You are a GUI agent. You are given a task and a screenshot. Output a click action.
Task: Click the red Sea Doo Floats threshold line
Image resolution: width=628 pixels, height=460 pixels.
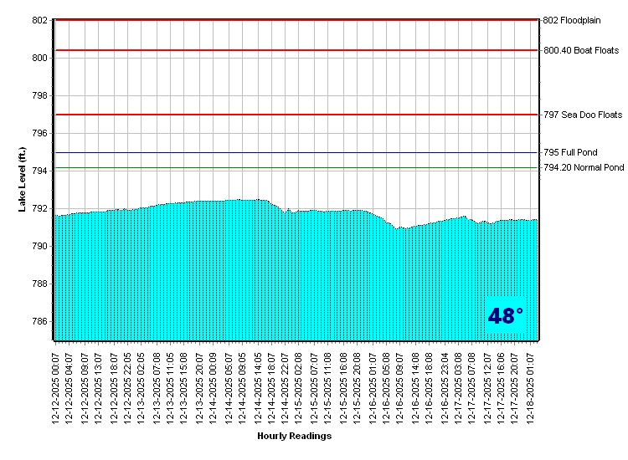click(293, 115)
